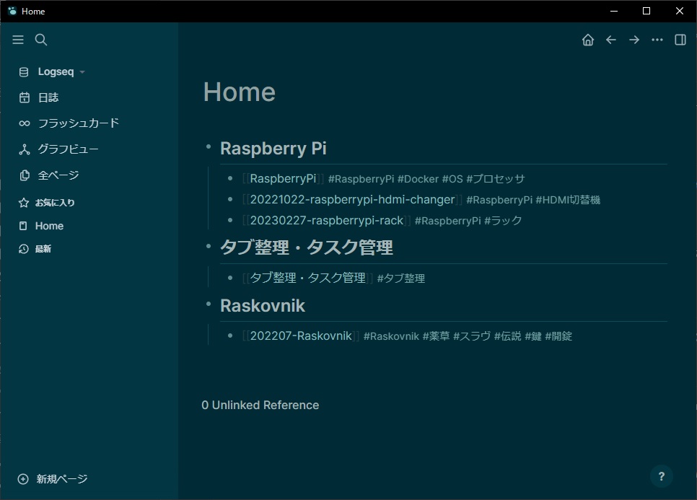Open the #Docker tag
697x500 pixels.
[x=418, y=179]
